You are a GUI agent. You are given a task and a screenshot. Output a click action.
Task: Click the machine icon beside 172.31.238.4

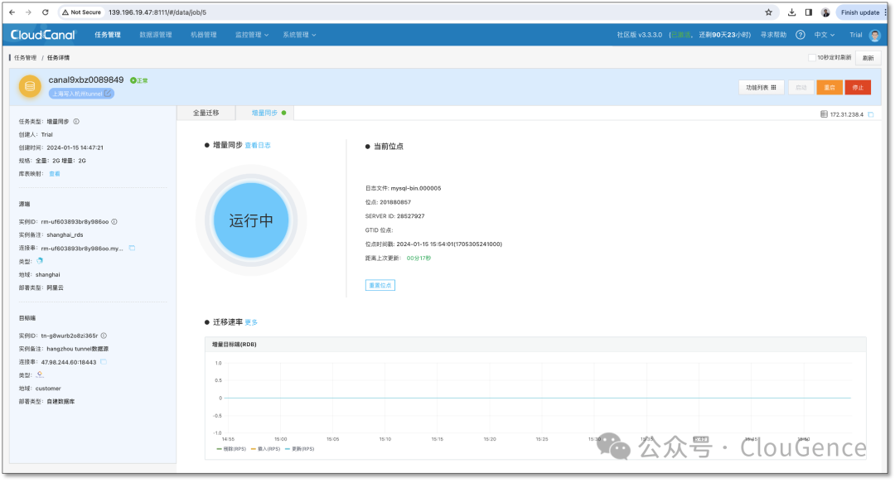(x=824, y=114)
